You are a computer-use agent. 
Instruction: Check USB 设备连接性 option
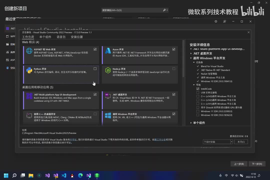point(198,92)
